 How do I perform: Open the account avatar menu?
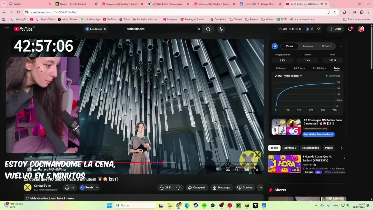[x=361, y=29]
